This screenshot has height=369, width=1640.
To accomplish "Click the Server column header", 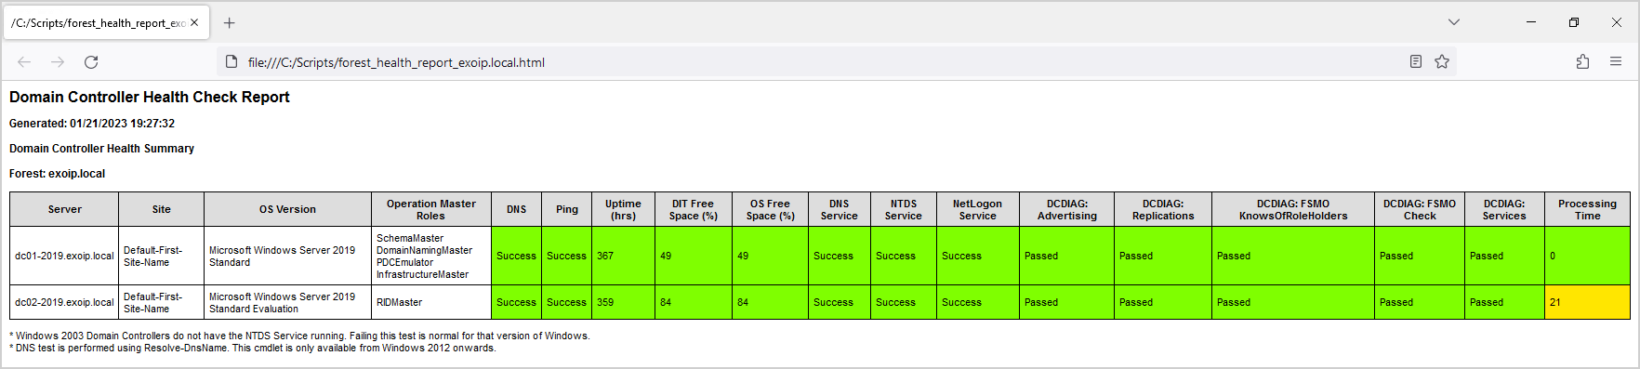I will tap(64, 209).
